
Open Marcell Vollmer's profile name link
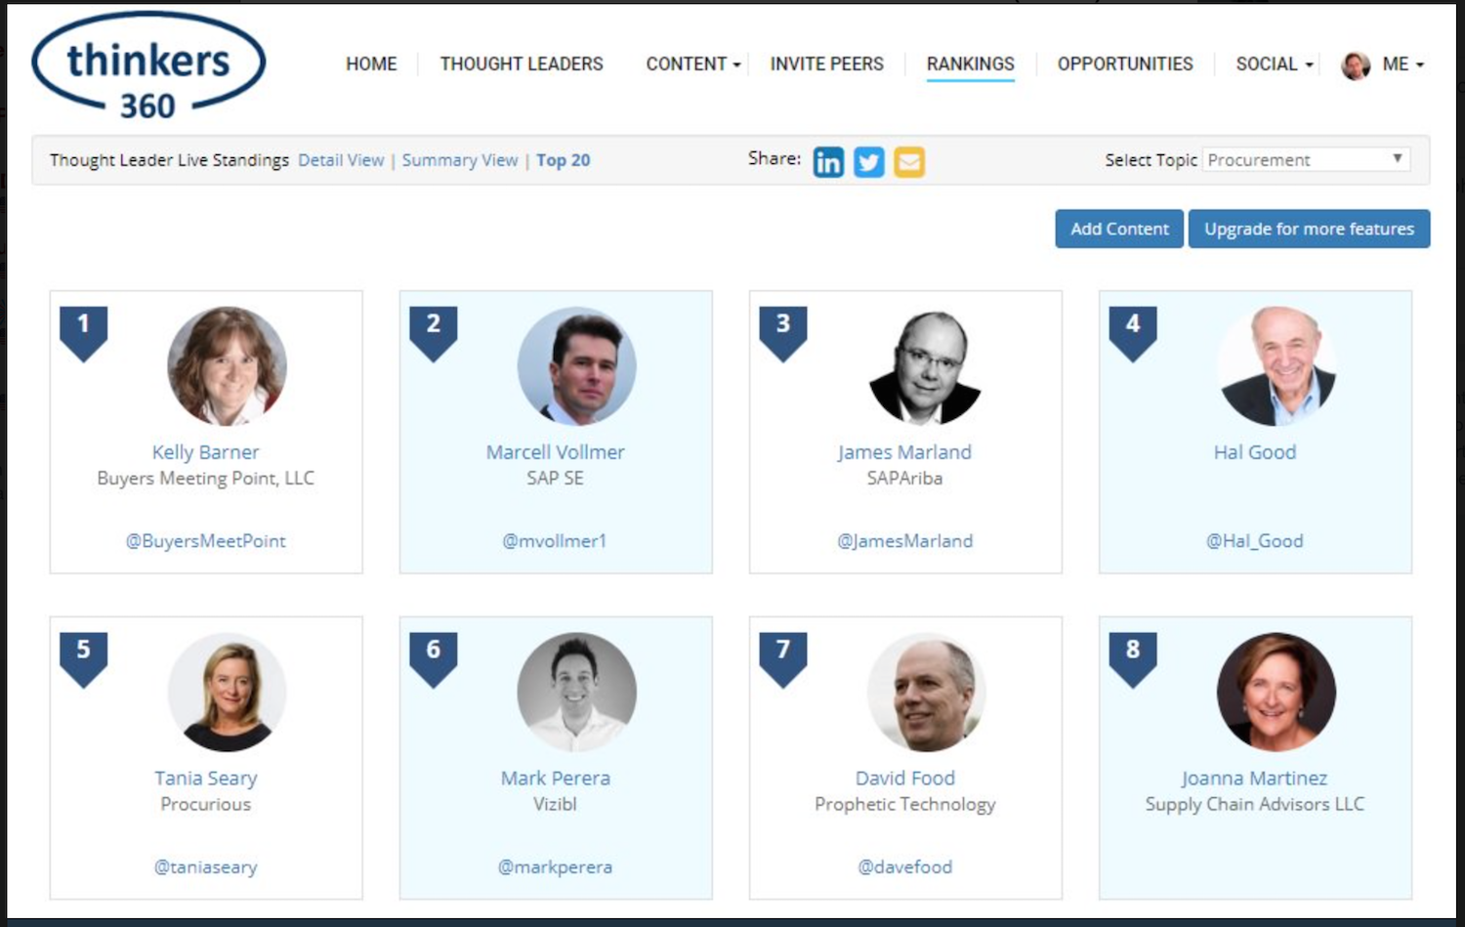[555, 452]
